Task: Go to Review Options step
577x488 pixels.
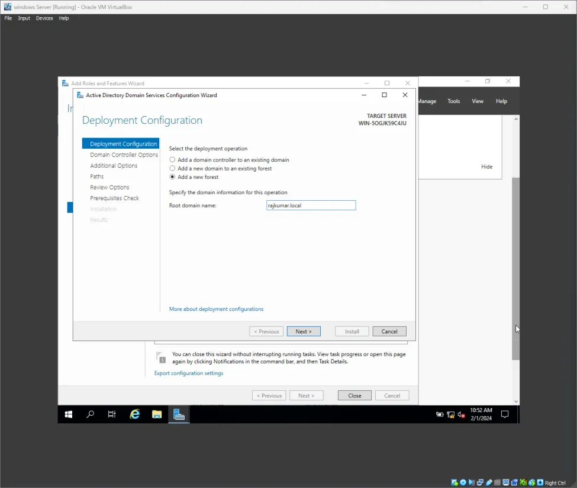Action: pyautogui.click(x=109, y=187)
